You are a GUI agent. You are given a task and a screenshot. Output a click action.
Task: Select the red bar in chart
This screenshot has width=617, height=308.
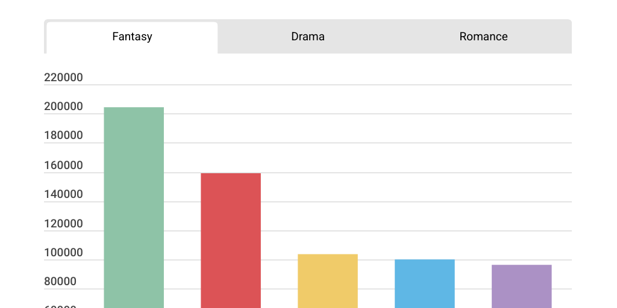click(231, 241)
